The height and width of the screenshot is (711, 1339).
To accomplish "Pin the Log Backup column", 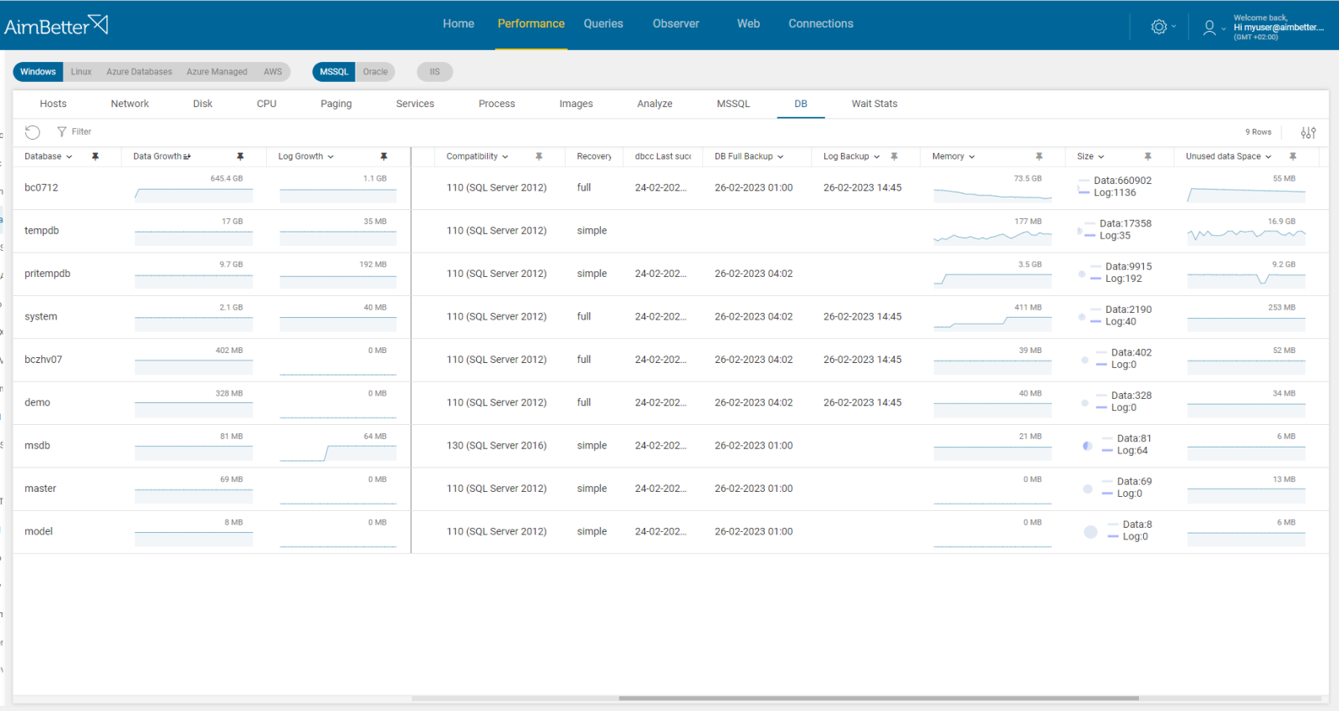I will 895,156.
